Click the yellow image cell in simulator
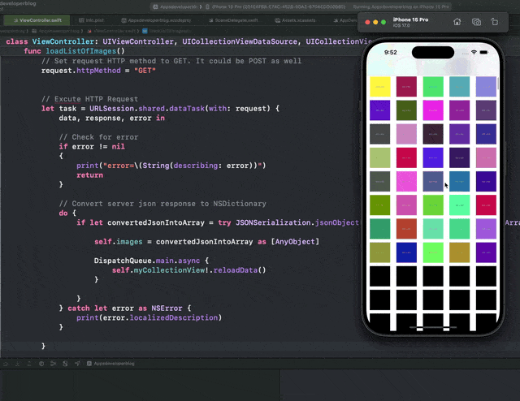This screenshot has width=520, height=401. (x=380, y=87)
